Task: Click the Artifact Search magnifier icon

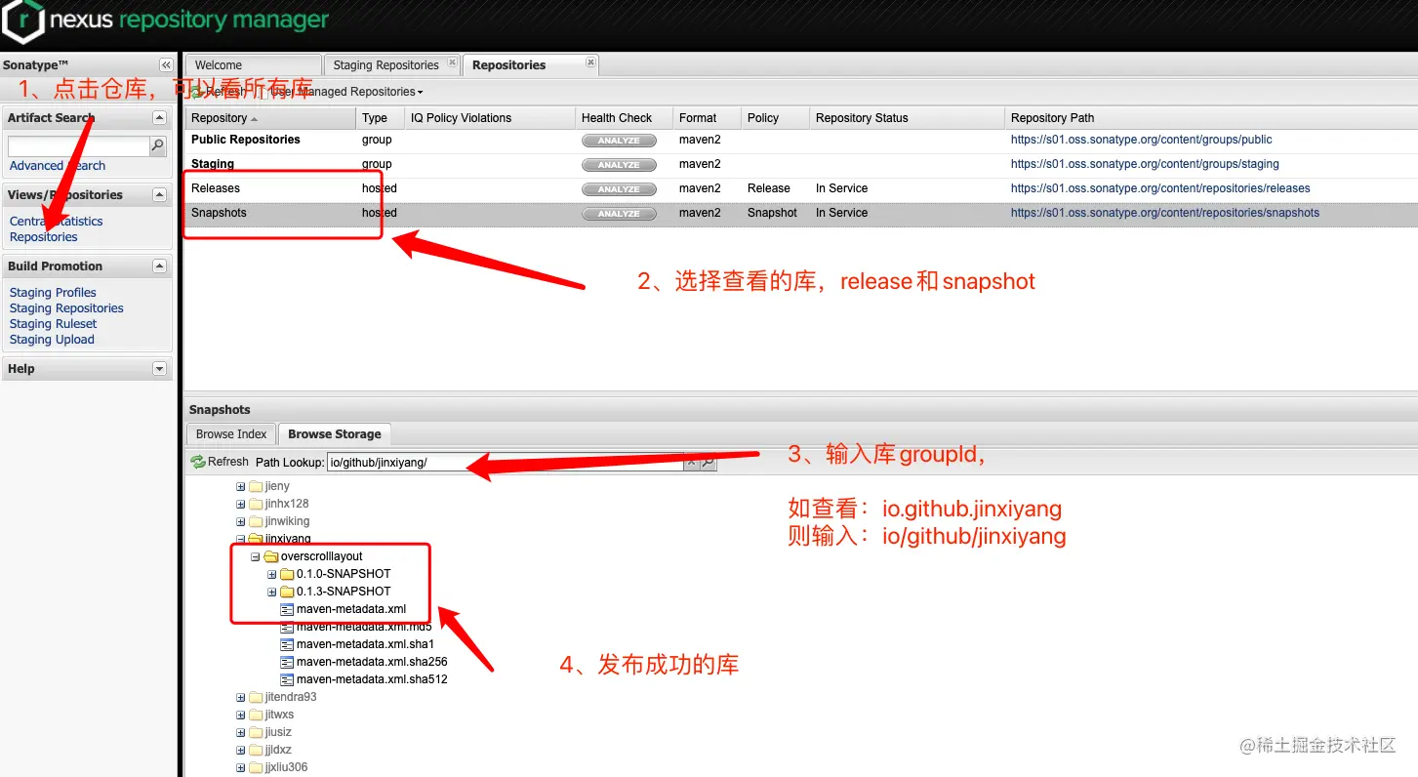Action: point(157,145)
